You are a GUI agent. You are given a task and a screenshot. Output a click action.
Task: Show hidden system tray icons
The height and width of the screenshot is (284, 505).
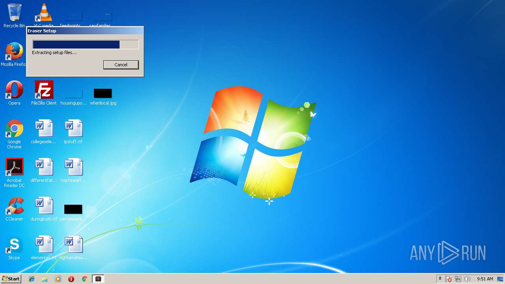pos(440,279)
